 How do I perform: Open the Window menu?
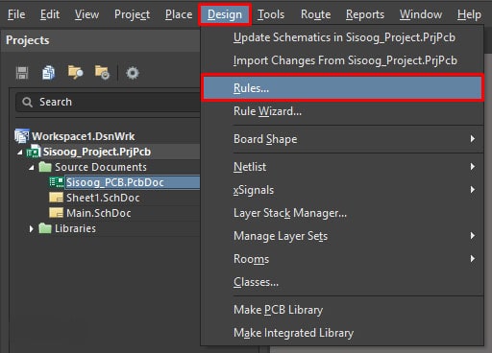421,14
